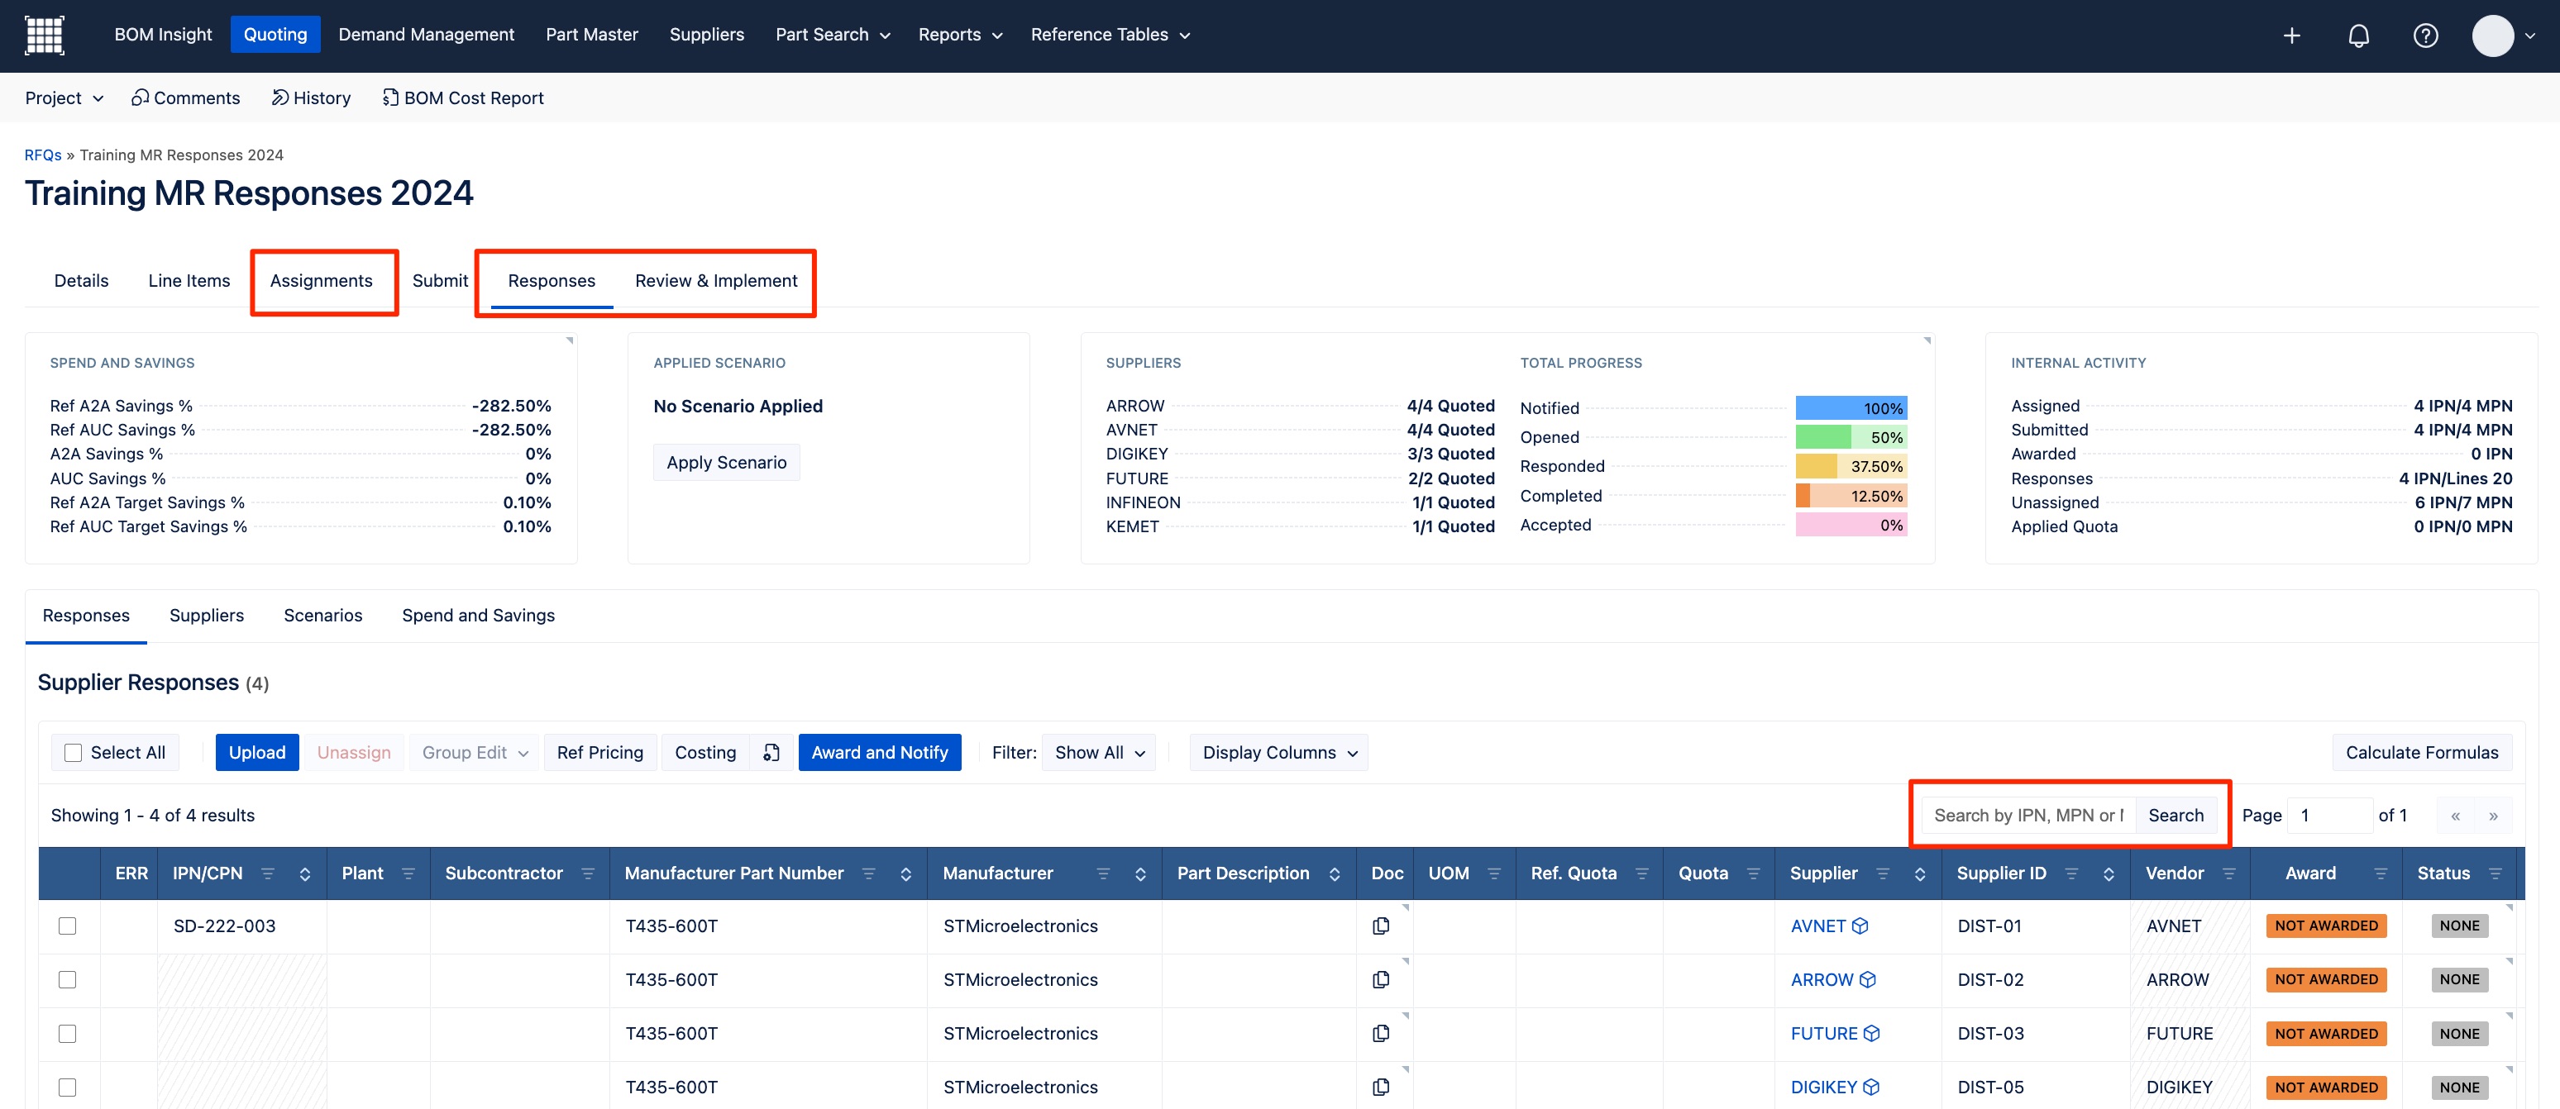This screenshot has width=2560, height=1109.
Task: Click the Notified 100% progress bar
Action: [1851, 408]
